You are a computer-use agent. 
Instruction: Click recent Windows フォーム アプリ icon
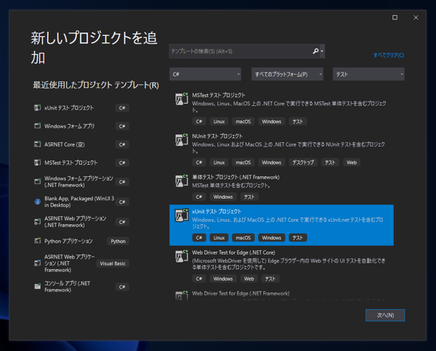(x=37, y=126)
